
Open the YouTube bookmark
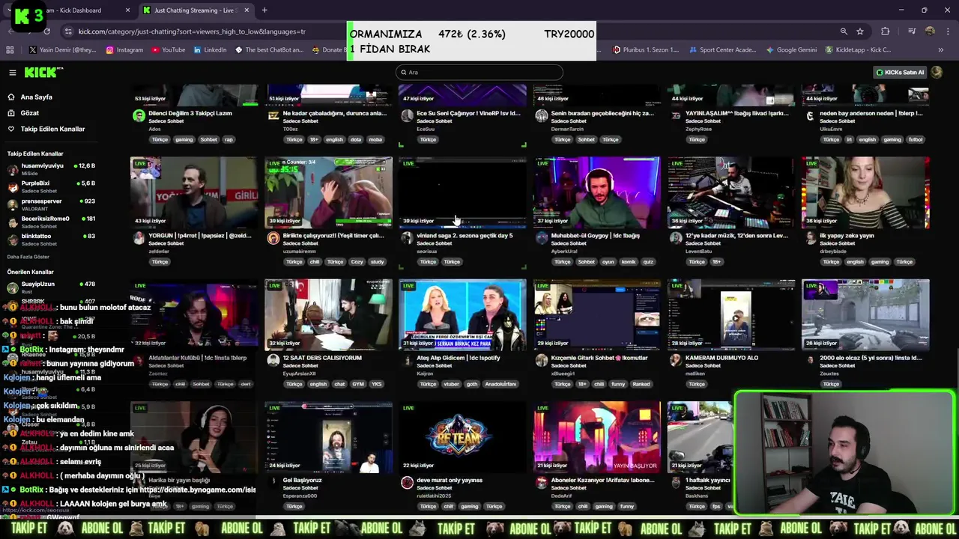tap(169, 50)
